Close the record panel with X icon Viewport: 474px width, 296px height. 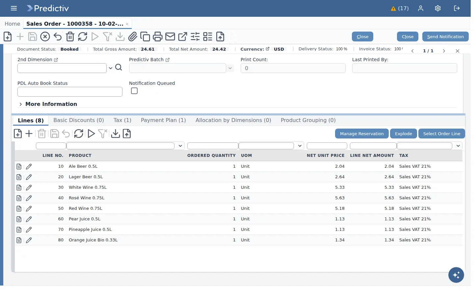point(458,51)
